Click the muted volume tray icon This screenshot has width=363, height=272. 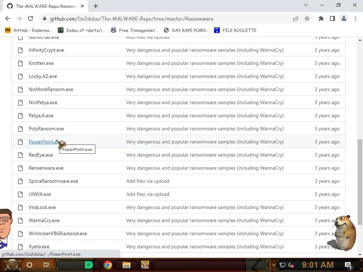pyautogui.click(x=291, y=265)
